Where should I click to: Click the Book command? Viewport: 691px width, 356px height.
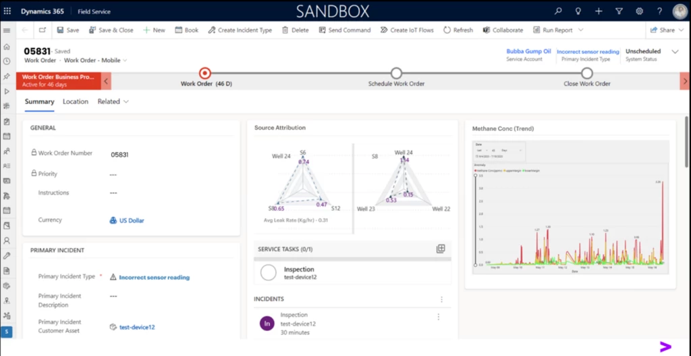click(186, 30)
